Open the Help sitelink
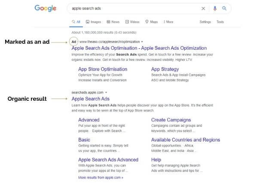275x183 pixels. tap(156, 160)
